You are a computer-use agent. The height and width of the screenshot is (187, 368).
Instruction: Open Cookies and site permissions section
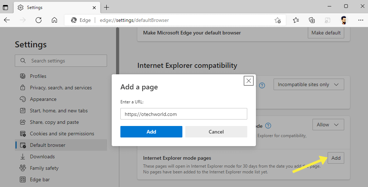[x=61, y=134]
